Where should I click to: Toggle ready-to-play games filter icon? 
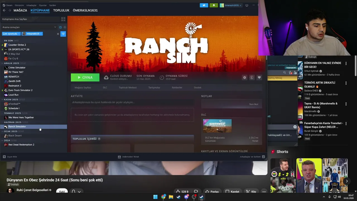click(65, 27)
